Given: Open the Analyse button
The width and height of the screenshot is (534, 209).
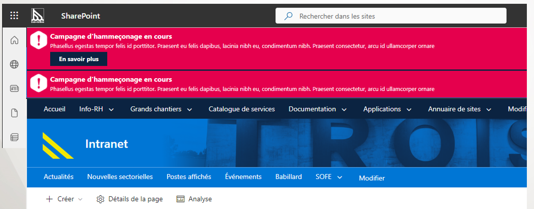Looking at the screenshot, I should pyautogui.click(x=194, y=199).
